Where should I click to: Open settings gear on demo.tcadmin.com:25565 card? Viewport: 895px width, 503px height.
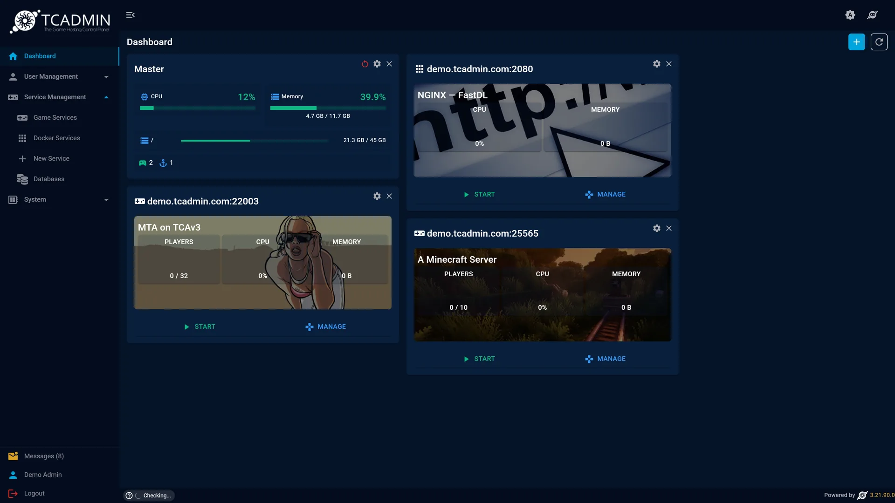pos(657,228)
